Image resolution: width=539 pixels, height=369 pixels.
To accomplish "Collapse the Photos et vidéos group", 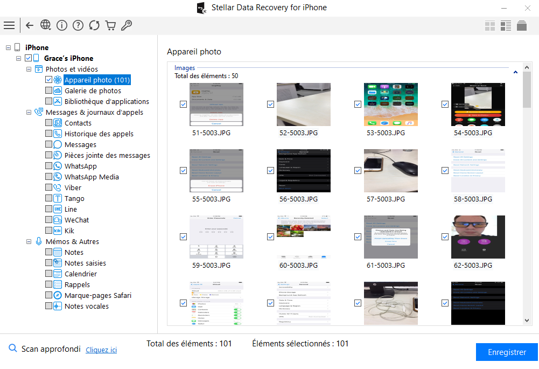I will [x=29, y=69].
